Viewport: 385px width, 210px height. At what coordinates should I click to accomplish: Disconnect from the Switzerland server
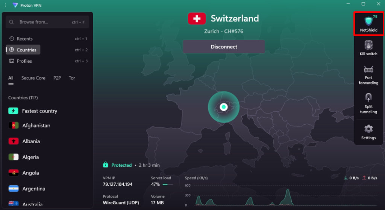click(x=224, y=47)
